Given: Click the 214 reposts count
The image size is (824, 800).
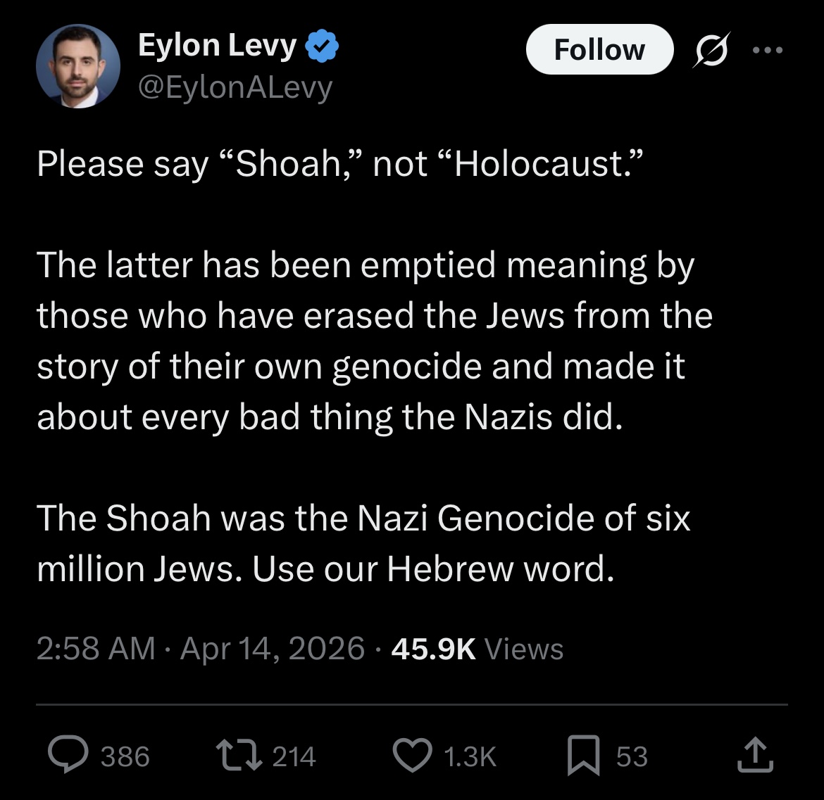Looking at the screenshot, I should (293, 756).
